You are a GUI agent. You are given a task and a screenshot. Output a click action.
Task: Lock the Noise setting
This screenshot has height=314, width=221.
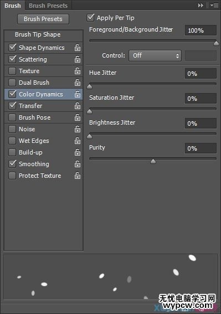78,129
